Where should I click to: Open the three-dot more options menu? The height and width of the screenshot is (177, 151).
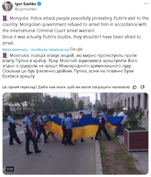146,4
